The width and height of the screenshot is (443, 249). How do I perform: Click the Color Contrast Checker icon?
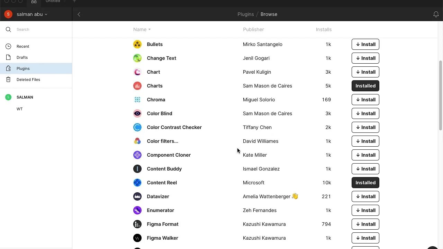tap(137, 127)
